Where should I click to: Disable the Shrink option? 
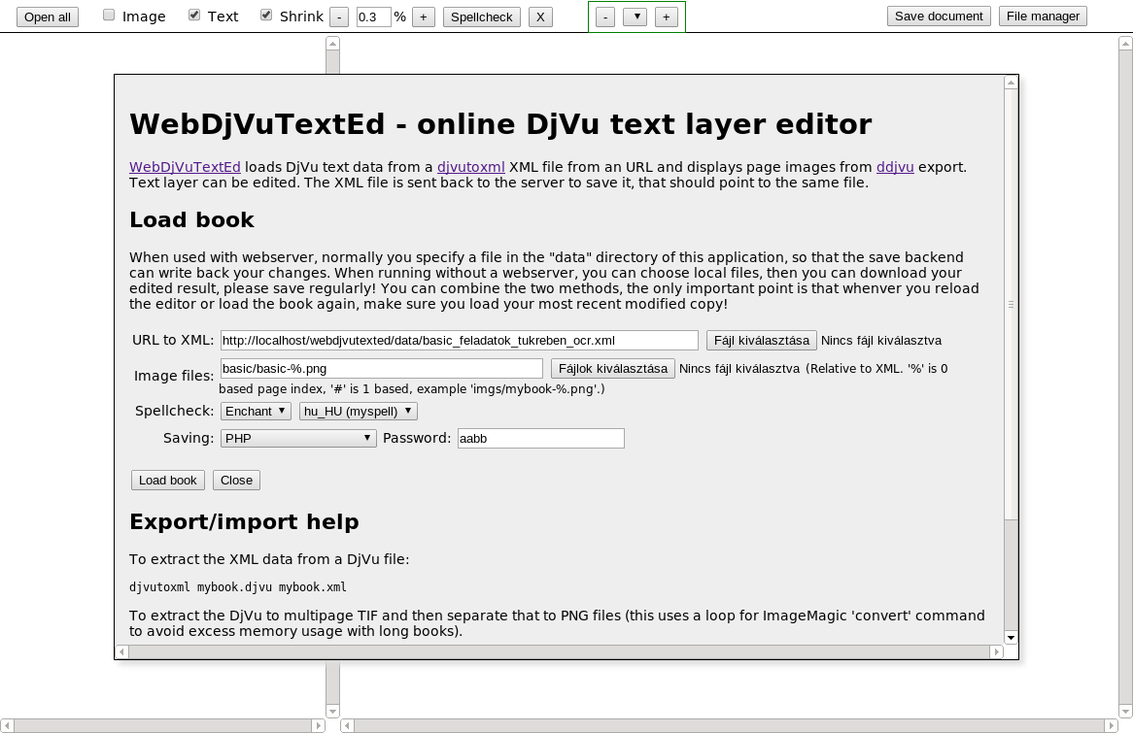(265, 15)
